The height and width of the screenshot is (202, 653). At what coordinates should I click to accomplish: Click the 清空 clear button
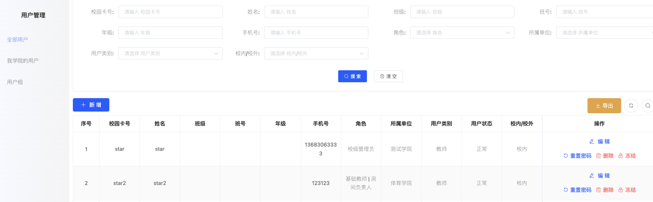388,76
